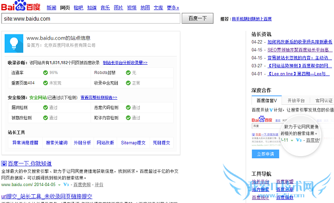Click green check beside 重要页面404
Screen dimensions: 334x203
click(45, 83)
